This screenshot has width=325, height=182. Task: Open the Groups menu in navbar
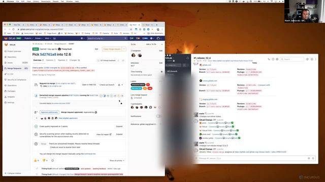(39, 38)
